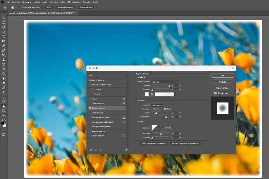Select the Eraser tool
Image resolution: width=269 pixels, height=179 pixels.
(4, 69)
